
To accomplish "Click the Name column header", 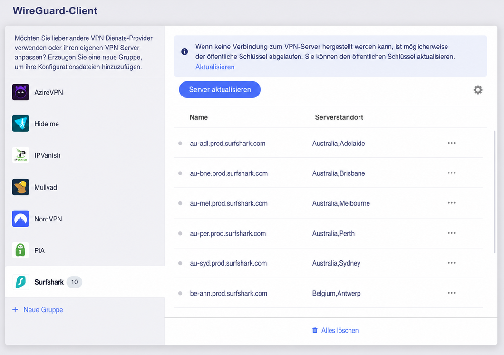I will (199, 117).
